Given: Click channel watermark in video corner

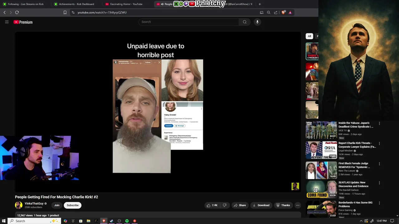Looking at the screenshot, I should click(295, 186).
